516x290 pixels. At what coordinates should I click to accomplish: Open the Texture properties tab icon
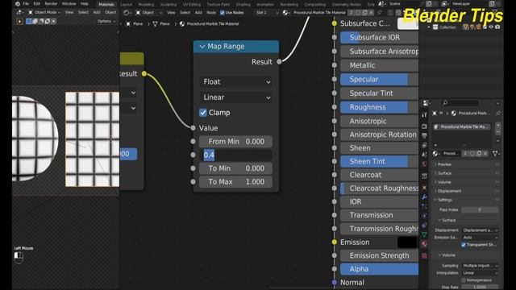pos(424,255)
